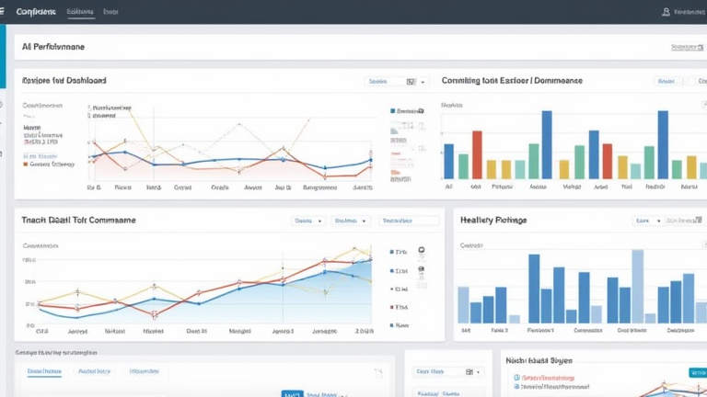Click the page icon in bottom tabbed panel
707x397 pixels.
(x=378, y=373)
